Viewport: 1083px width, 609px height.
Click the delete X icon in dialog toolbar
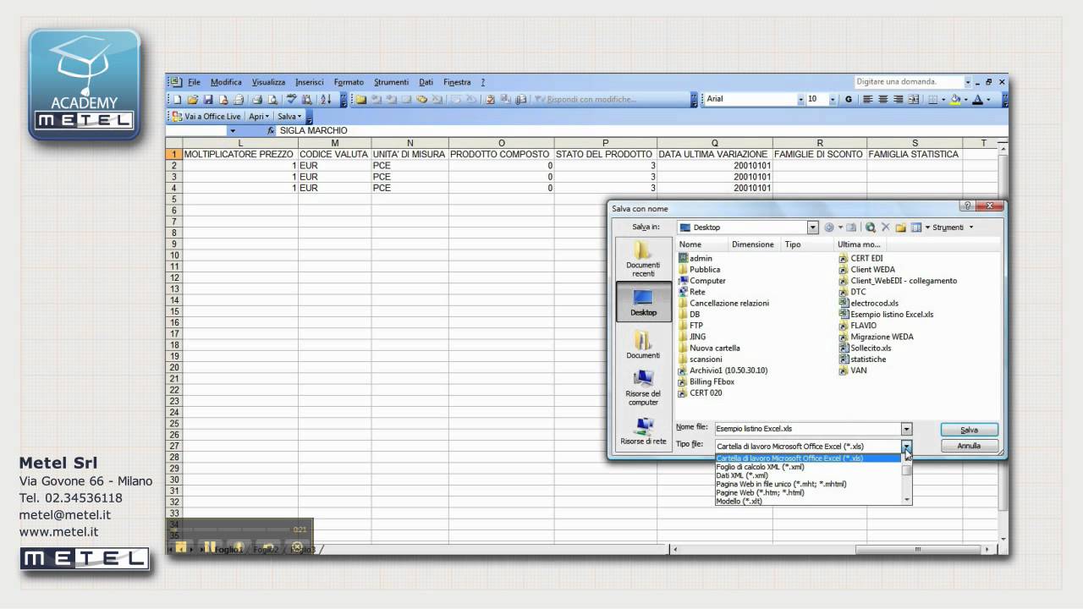tap(885, 228)
